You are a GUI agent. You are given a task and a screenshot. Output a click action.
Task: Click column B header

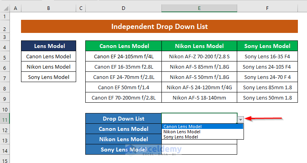48,8
